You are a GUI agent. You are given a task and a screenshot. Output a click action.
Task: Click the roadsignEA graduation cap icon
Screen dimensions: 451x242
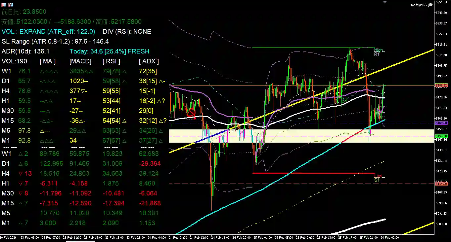tap(430, 5)
